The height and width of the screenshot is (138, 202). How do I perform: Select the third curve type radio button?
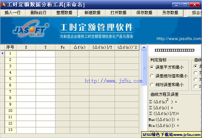[196, 80]
